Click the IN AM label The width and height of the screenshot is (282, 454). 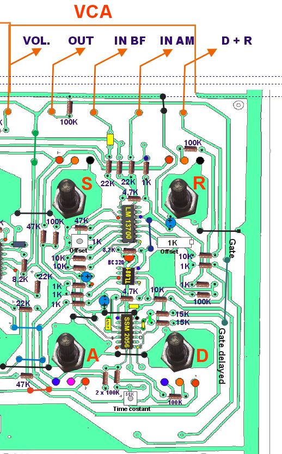[177, 40]
